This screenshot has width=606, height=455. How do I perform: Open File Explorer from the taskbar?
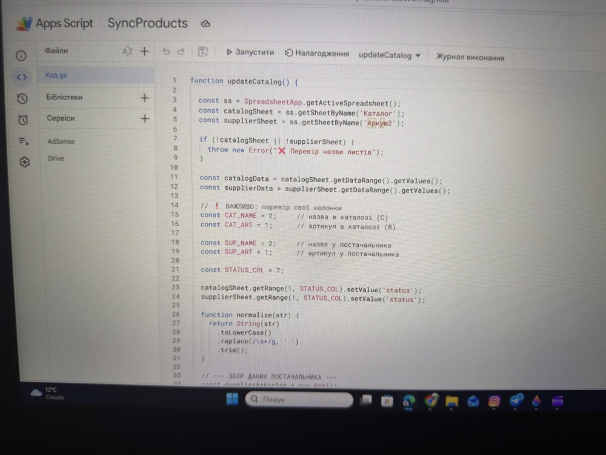pos(451,401)
